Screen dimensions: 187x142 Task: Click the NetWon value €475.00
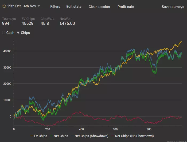(67, 23)
